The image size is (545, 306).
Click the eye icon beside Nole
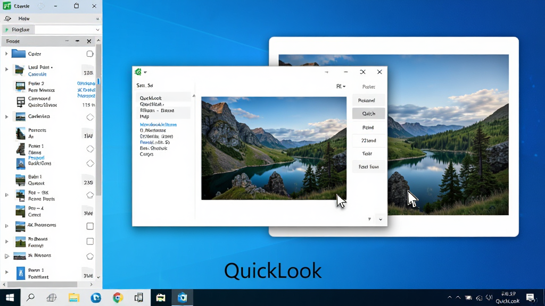coord(7,19)
